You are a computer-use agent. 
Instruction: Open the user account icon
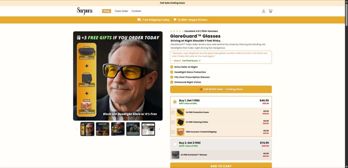click(263, 11)
